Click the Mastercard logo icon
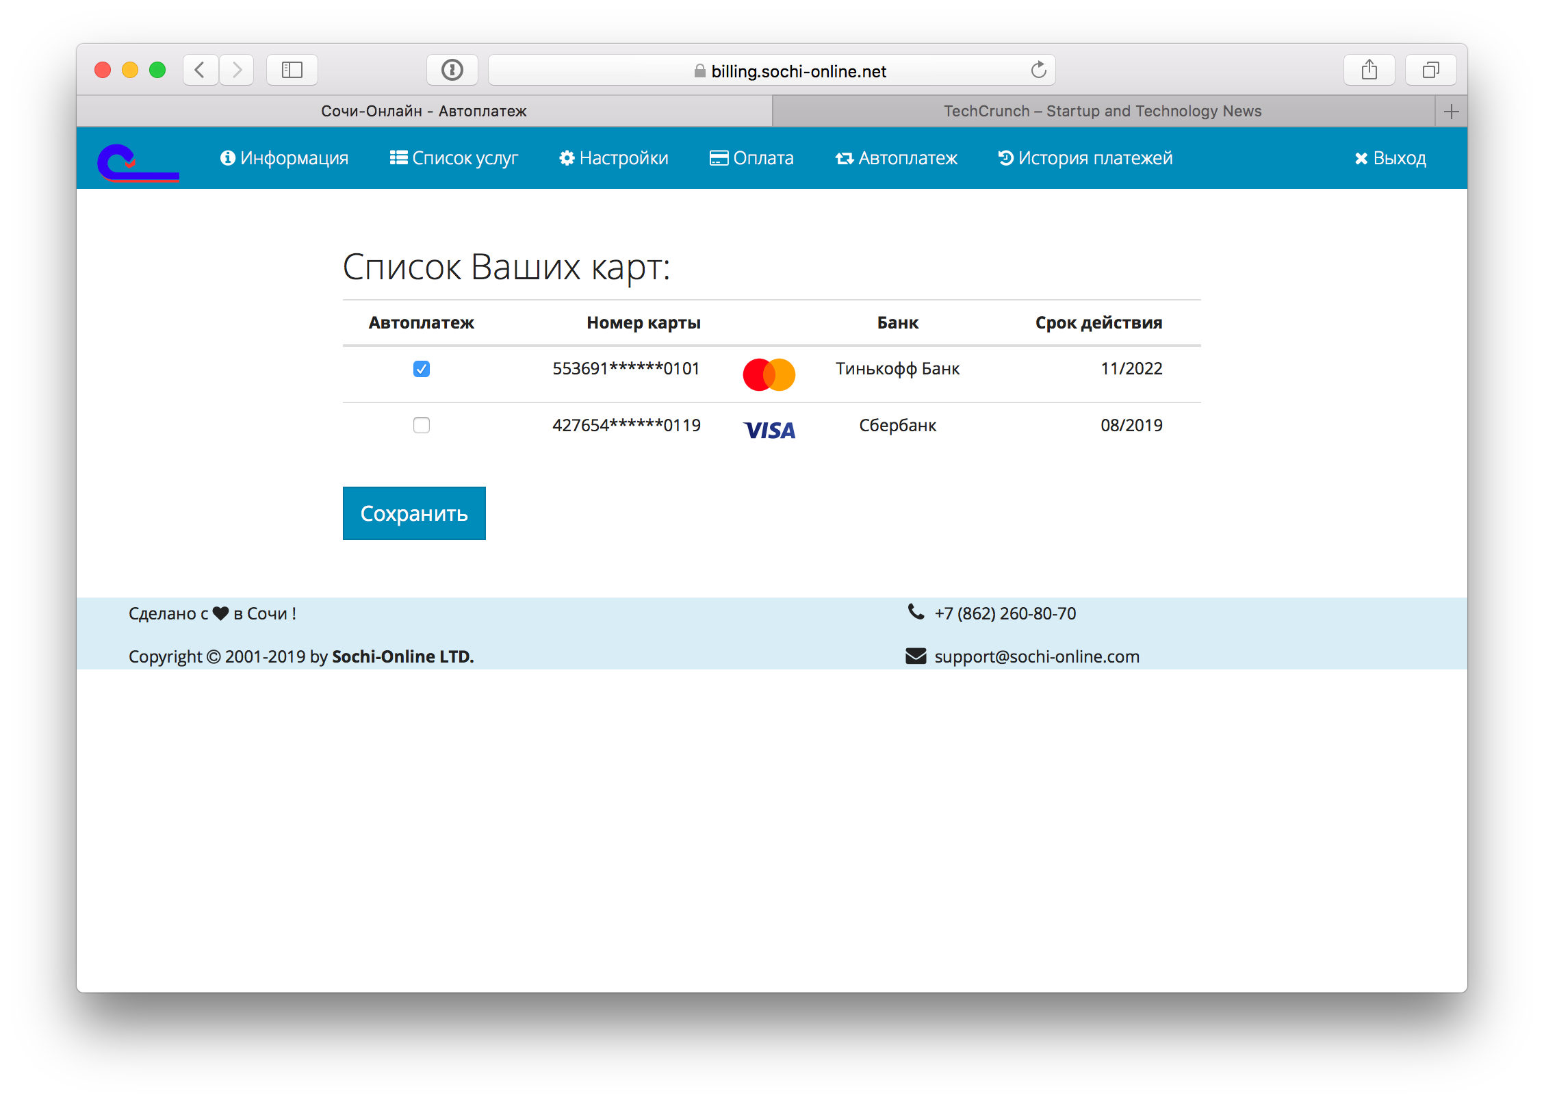The height and width of the screenshot is (1102, 1544). 769,374
